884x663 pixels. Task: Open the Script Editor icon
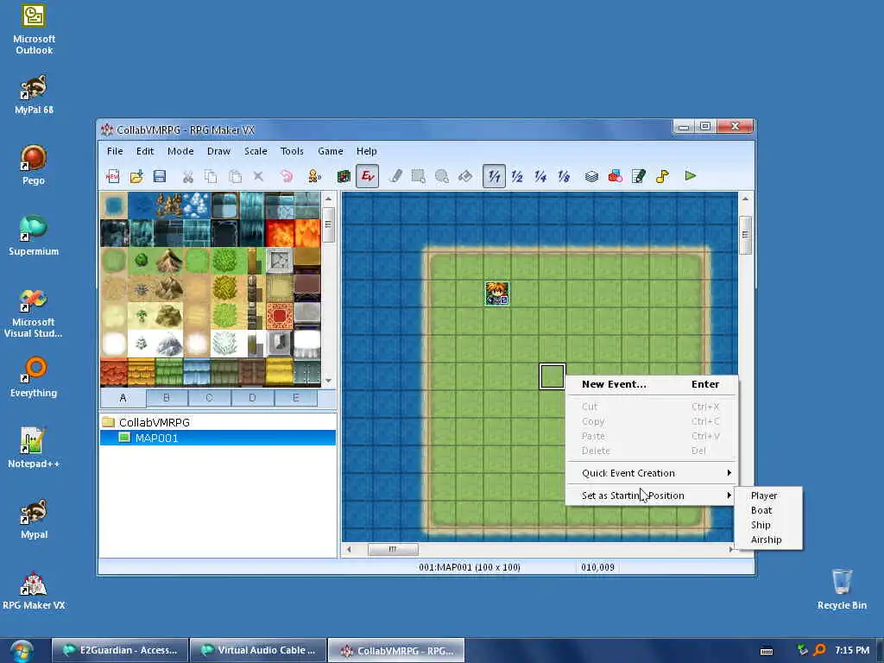point(639,176)
